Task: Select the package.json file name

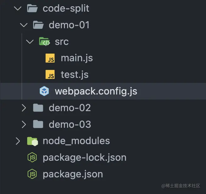Action: coord(73,174)
